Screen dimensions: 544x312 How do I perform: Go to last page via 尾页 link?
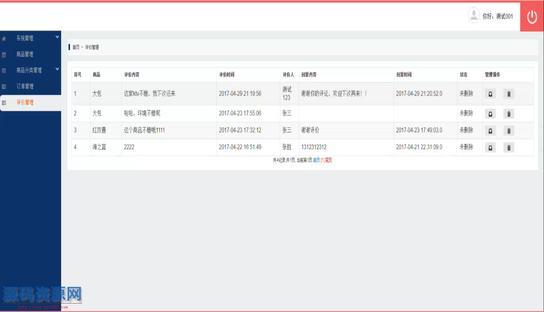328,160
